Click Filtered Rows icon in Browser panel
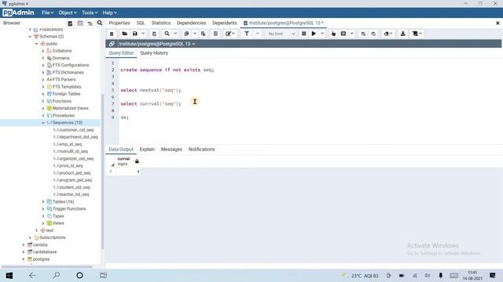This screenshot has height=282, width=503. [90, 23]
